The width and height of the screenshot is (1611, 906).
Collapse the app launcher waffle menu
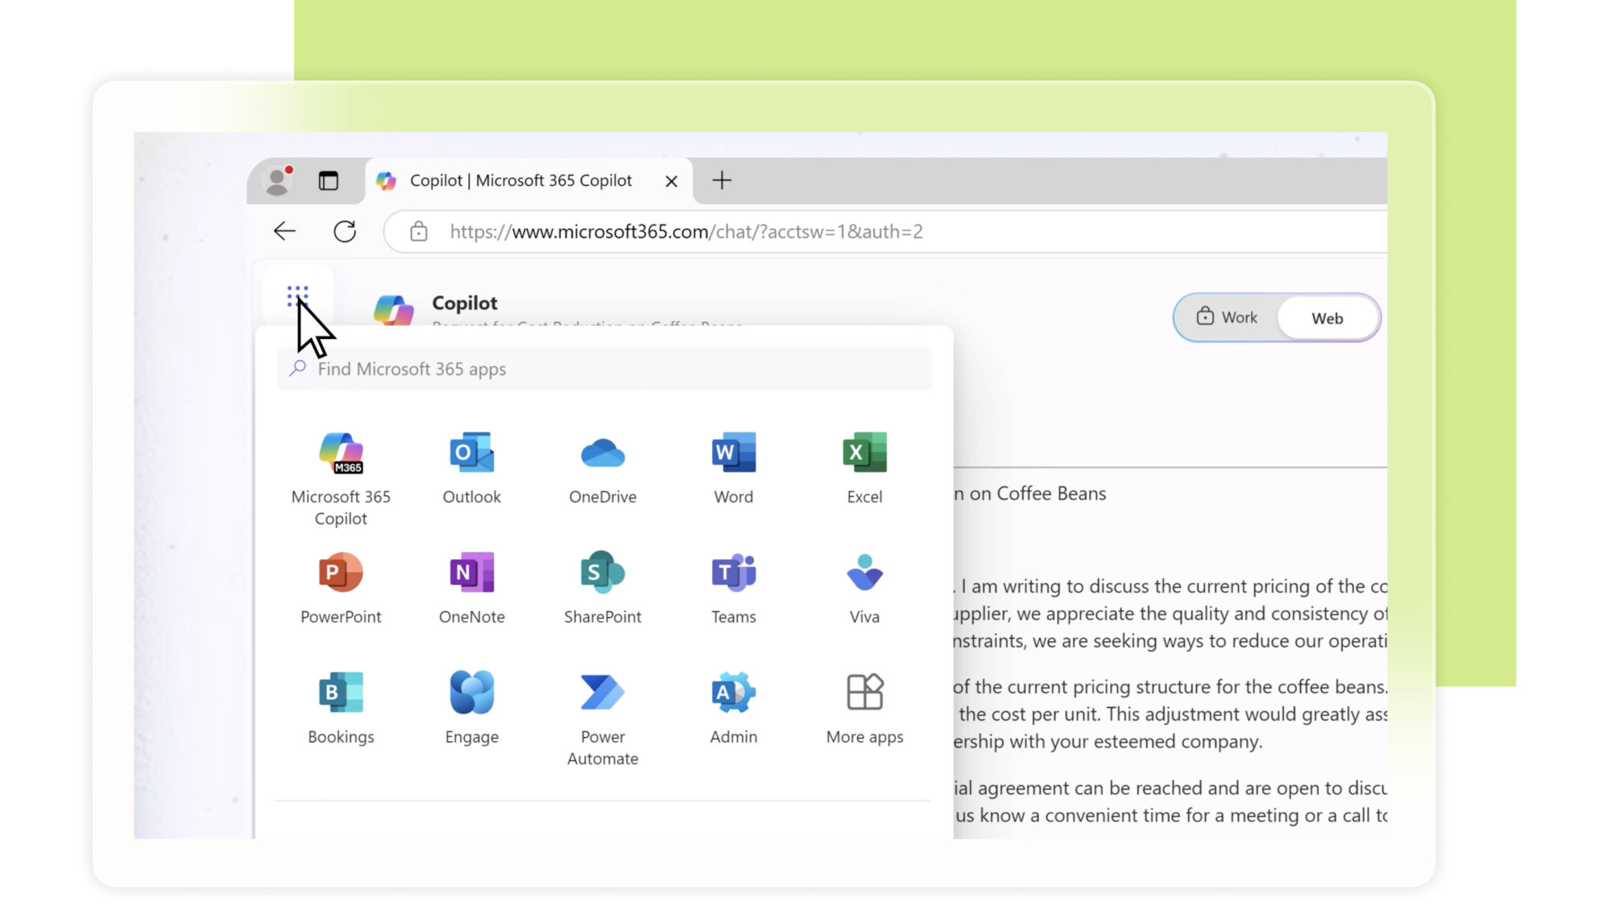(297, 296)
